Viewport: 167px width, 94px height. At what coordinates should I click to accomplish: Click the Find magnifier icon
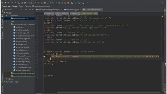click(x=28, y=3)
